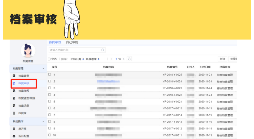Tick the 全选 select-all checkbox

49,59
